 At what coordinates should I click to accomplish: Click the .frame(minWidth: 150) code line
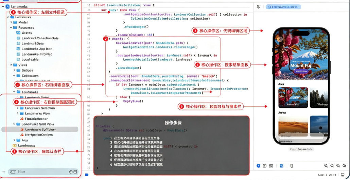135,35
